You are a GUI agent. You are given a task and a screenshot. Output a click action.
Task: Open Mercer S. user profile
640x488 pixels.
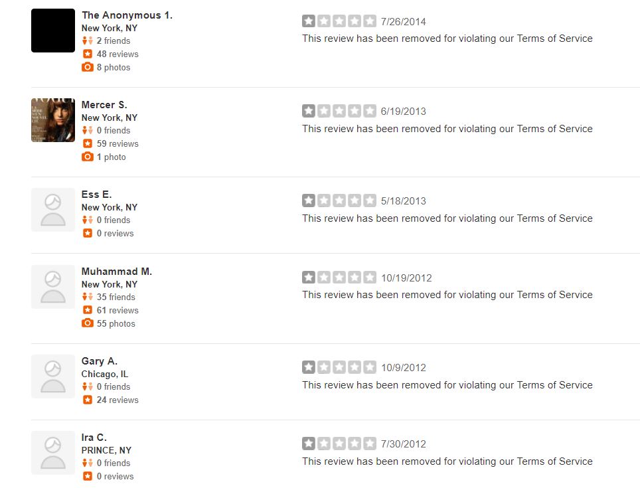104,105
